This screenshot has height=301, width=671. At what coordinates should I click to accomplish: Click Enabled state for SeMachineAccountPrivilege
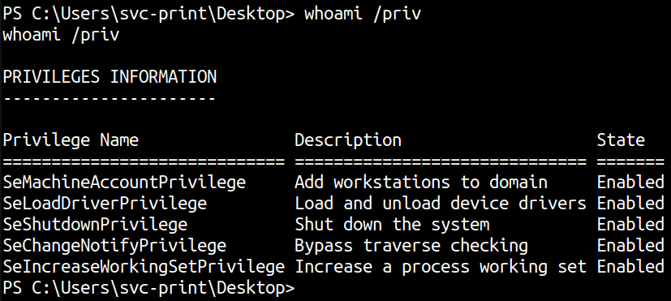coord(630,183)
